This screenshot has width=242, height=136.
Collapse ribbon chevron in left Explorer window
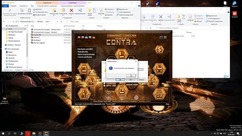pyautogui.click(x=137, y=6)
